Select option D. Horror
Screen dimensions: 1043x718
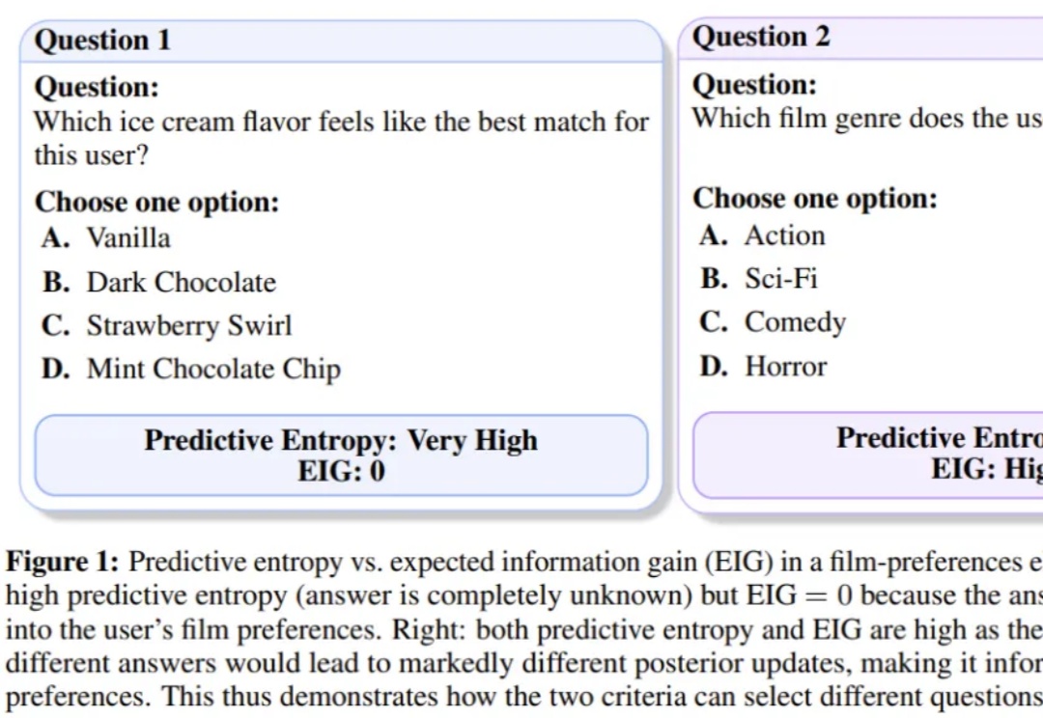tap(763, 366)
